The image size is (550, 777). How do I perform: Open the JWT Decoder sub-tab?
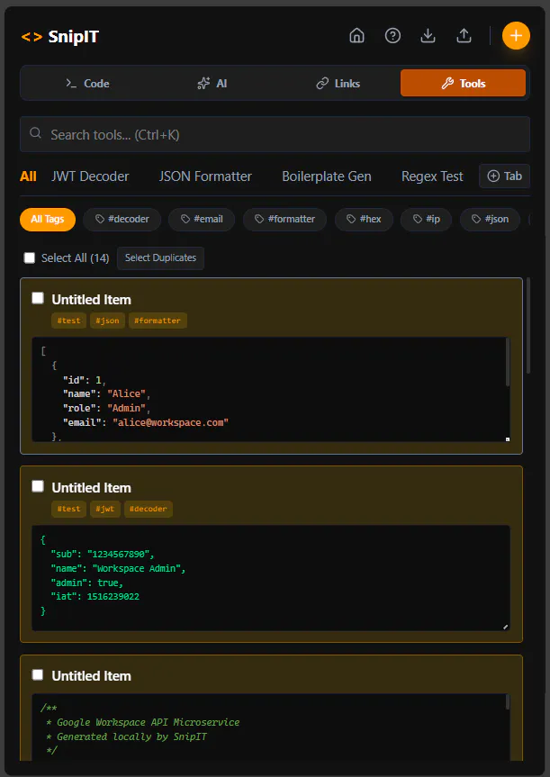coord(90,176)
